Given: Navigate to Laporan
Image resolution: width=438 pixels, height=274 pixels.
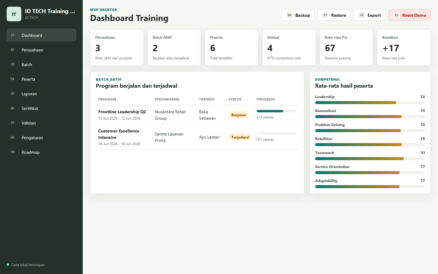Looking at the screenshot, I should click(41, 94).
